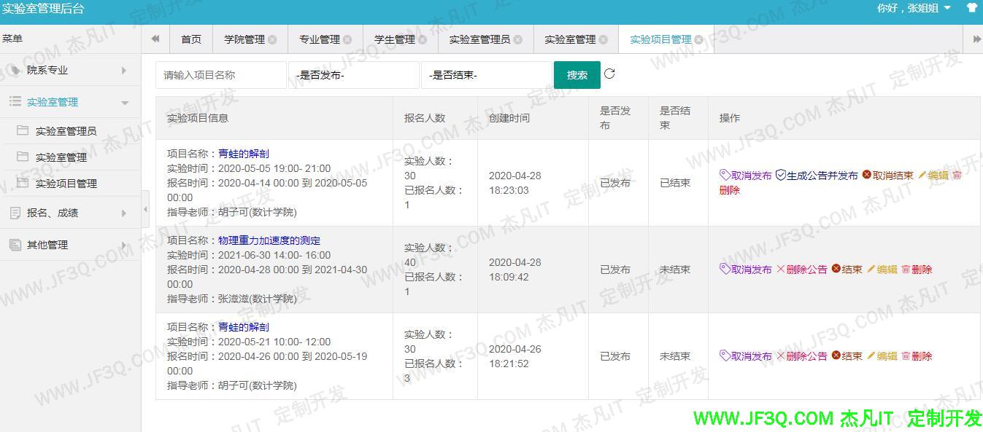Open the theme shirt icon in top-right corner

click(972, 9)
